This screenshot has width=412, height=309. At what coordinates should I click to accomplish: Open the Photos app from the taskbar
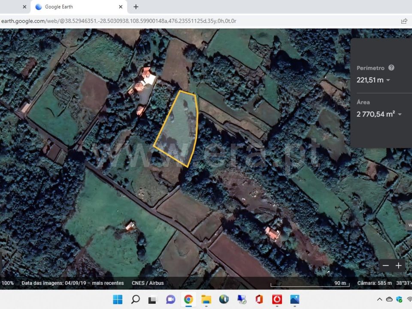[294, 299]
